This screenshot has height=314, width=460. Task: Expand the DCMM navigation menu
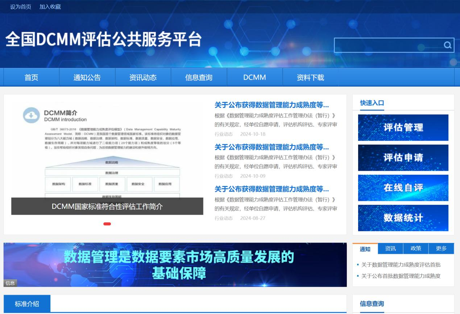[x=254, y=77]
